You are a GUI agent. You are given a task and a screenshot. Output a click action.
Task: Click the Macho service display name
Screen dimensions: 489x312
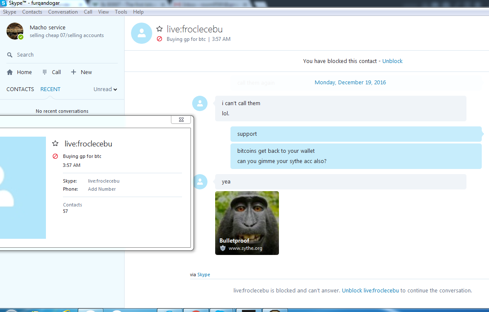(x=47, y=28)
